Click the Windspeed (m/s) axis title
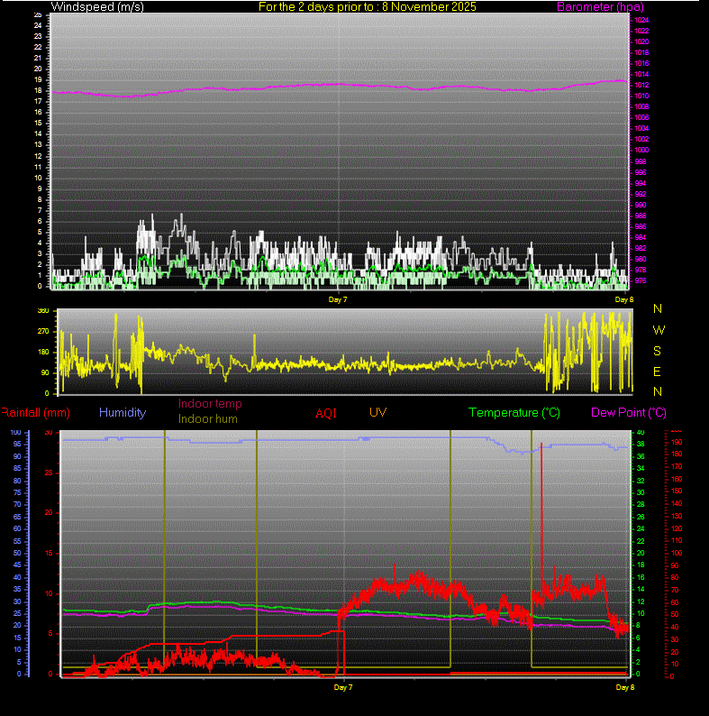Viewport: 709px width, 716px height. 98,7
